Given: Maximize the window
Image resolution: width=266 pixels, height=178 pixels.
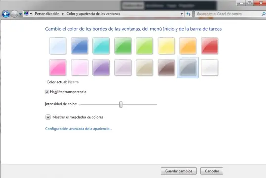Looking at the screenshot, I should 249,3.
